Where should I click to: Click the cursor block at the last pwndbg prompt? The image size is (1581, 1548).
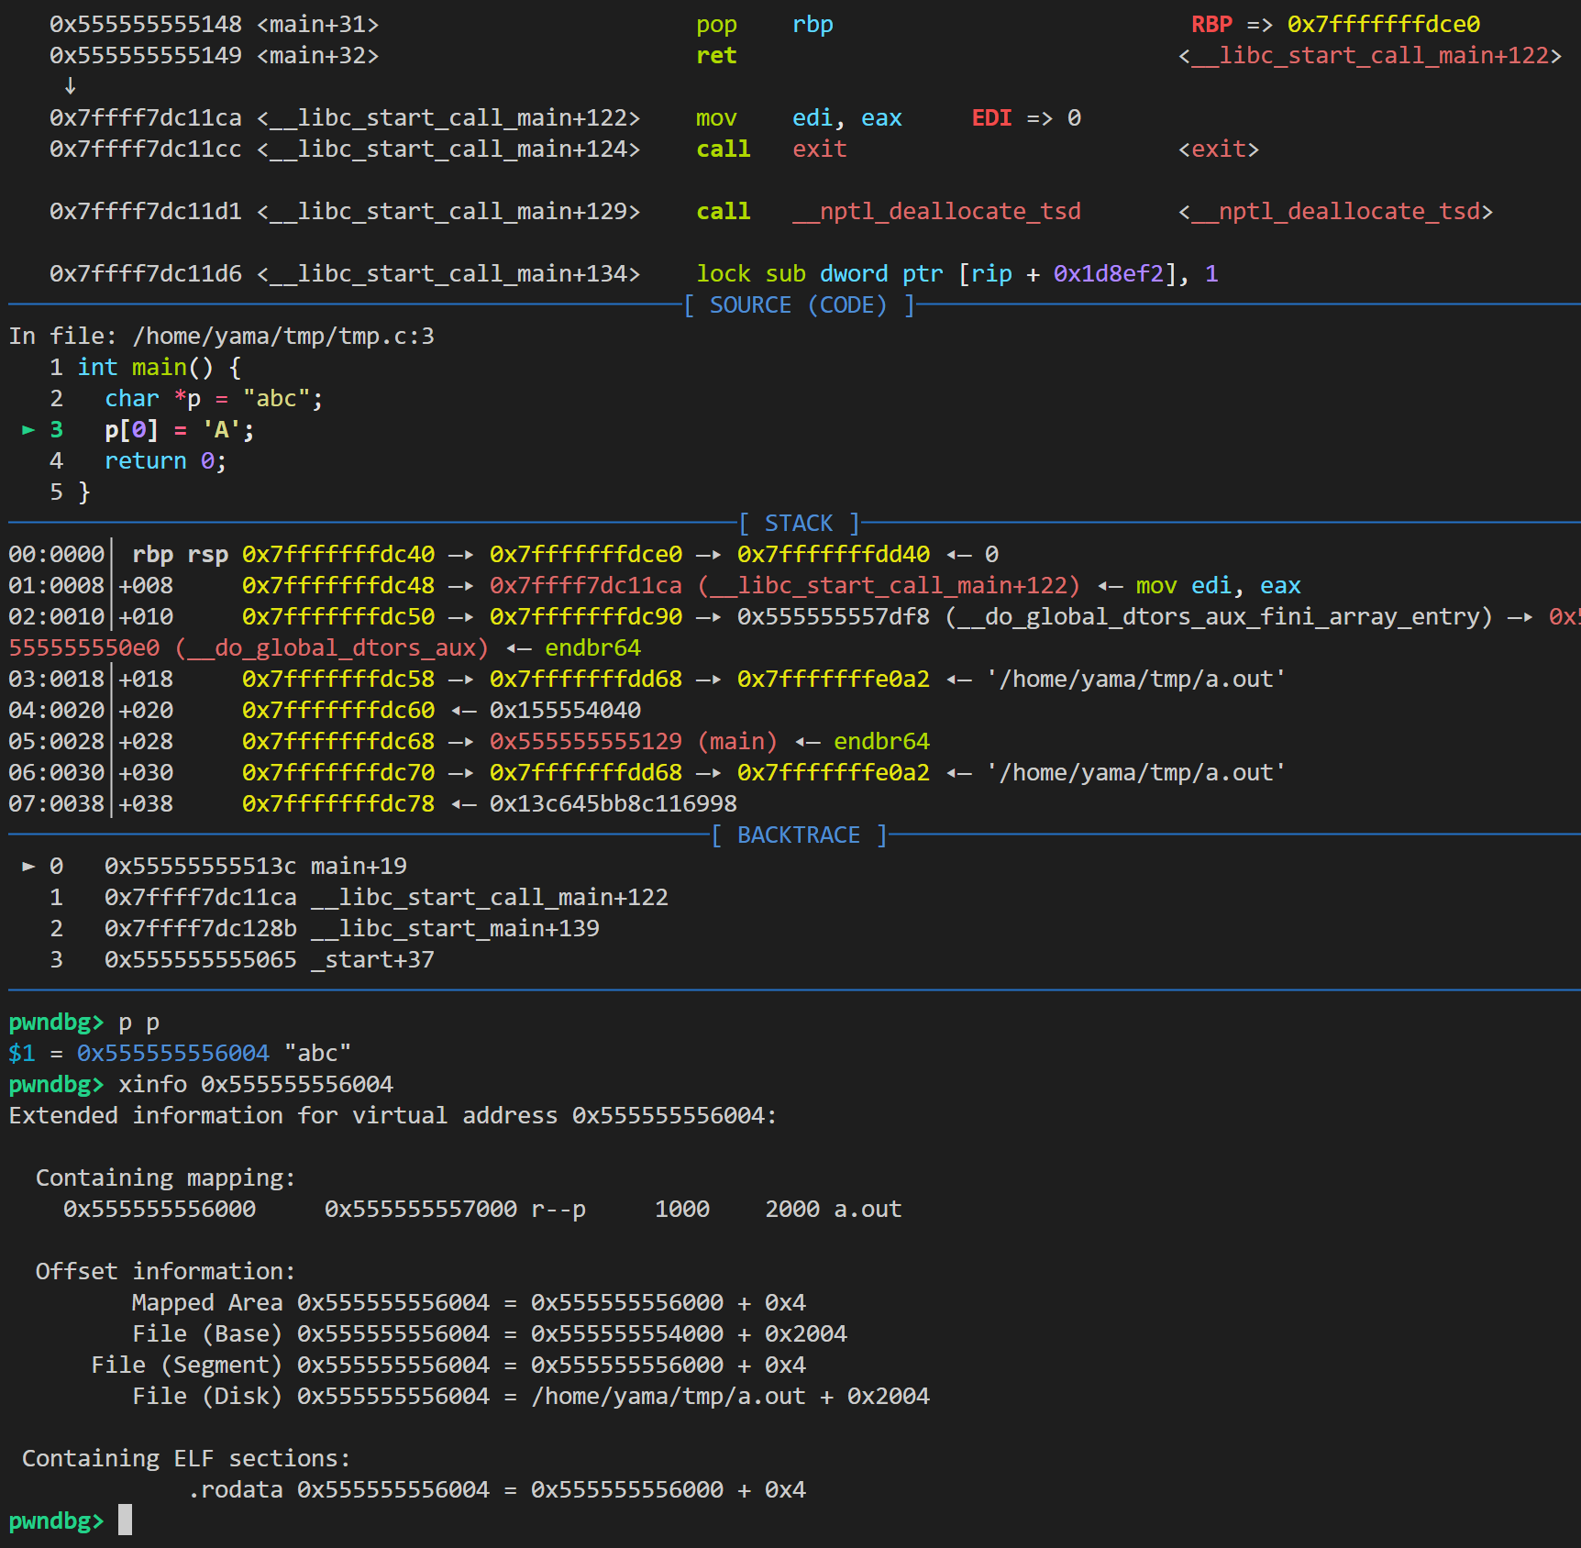pyautogui.click(x=126, y=1520)
